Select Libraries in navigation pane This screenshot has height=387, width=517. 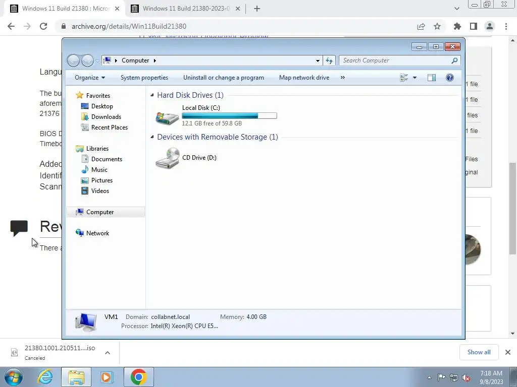click(x=97, y=149)
